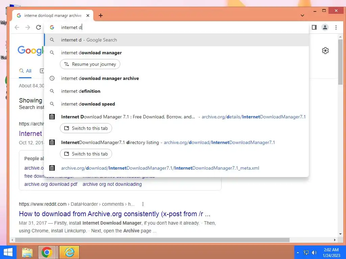Viewport: 346px width, 259px height.
Task: Click 'Switch to this tab' under directory listing
Action: coord(86,154)
